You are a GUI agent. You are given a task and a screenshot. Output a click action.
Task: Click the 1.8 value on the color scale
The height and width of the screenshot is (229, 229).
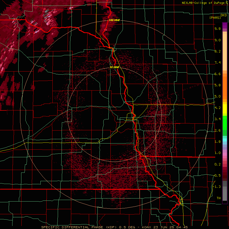tap(218, 141)
